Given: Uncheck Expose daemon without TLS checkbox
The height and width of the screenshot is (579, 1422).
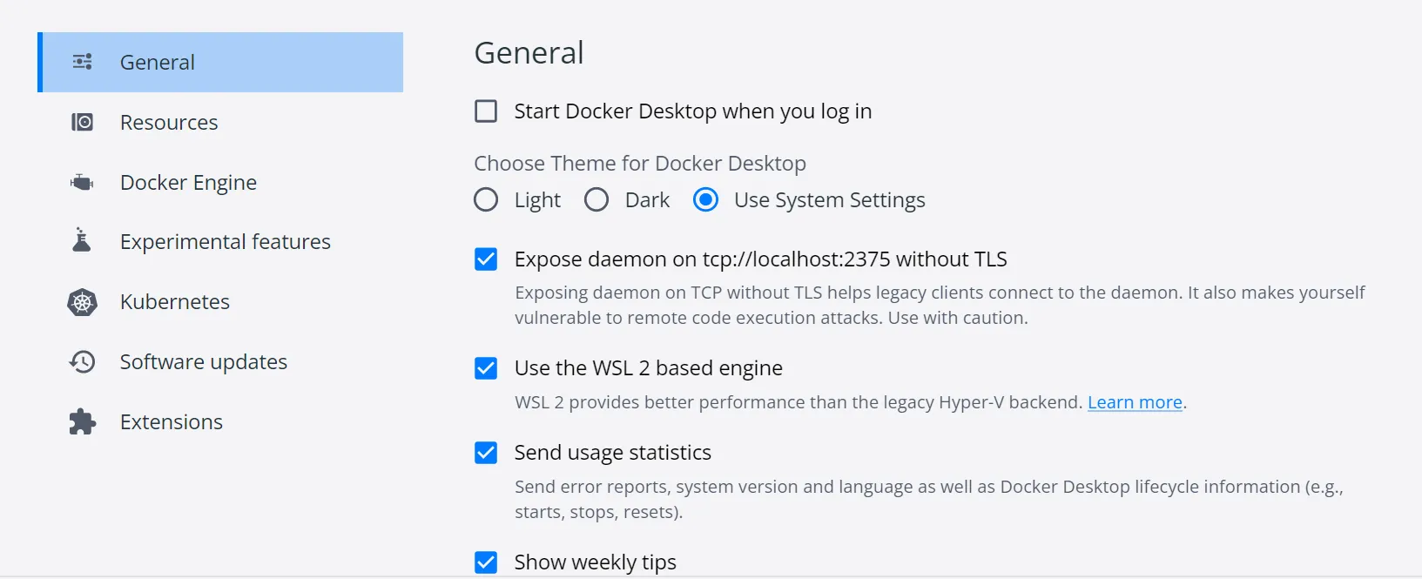Looking at the screenshot, I should 486,259.
